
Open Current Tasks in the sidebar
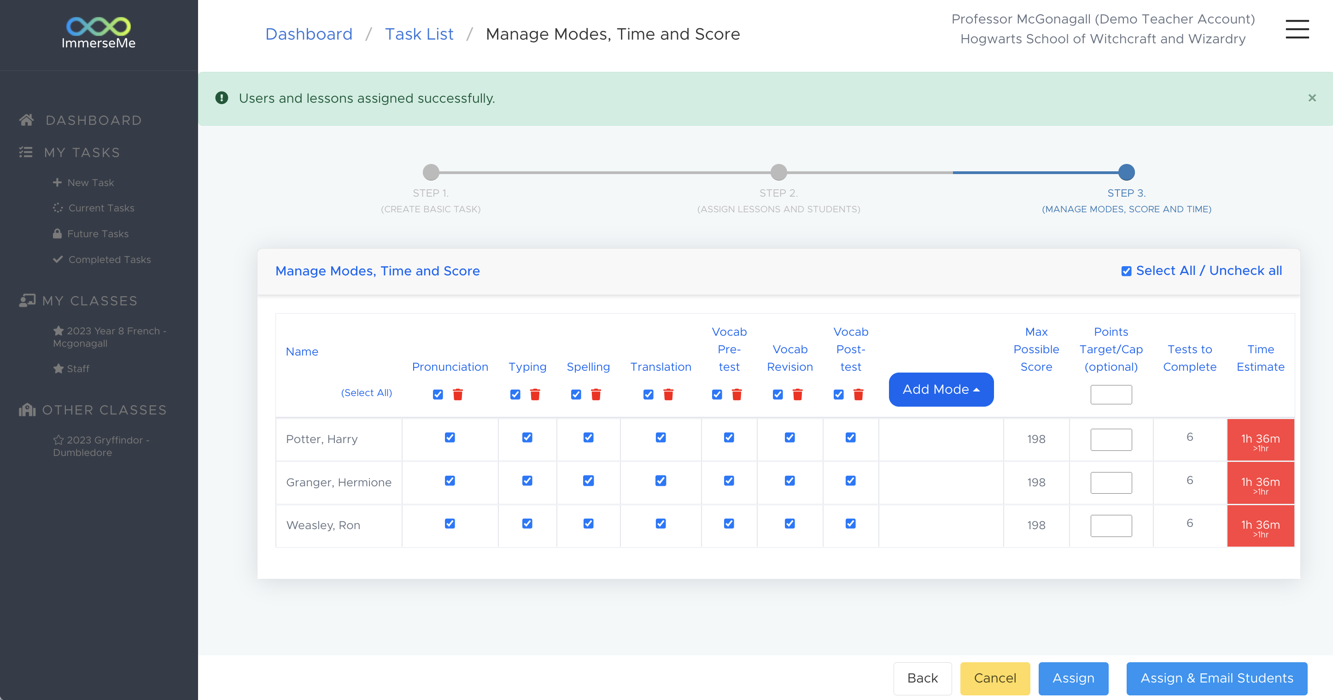[x=101, y=208]
